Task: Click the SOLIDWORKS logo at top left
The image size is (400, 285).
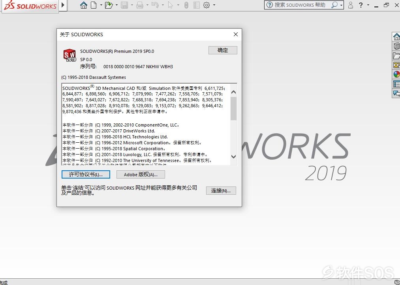Action: click(x=30, y=6)
